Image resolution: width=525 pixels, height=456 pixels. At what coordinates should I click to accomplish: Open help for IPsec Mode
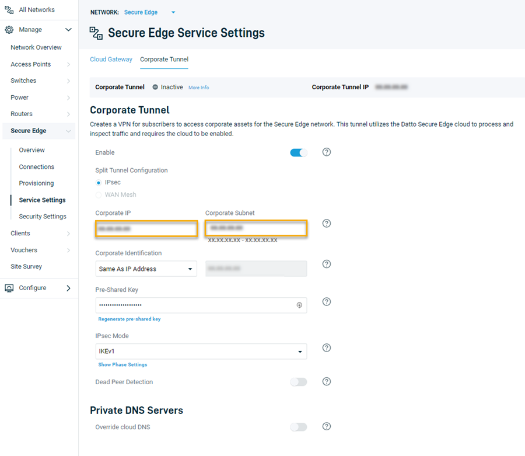point(327,348)
